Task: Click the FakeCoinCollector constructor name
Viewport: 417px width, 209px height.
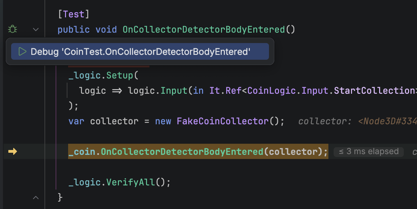Action: click(222, 121)
